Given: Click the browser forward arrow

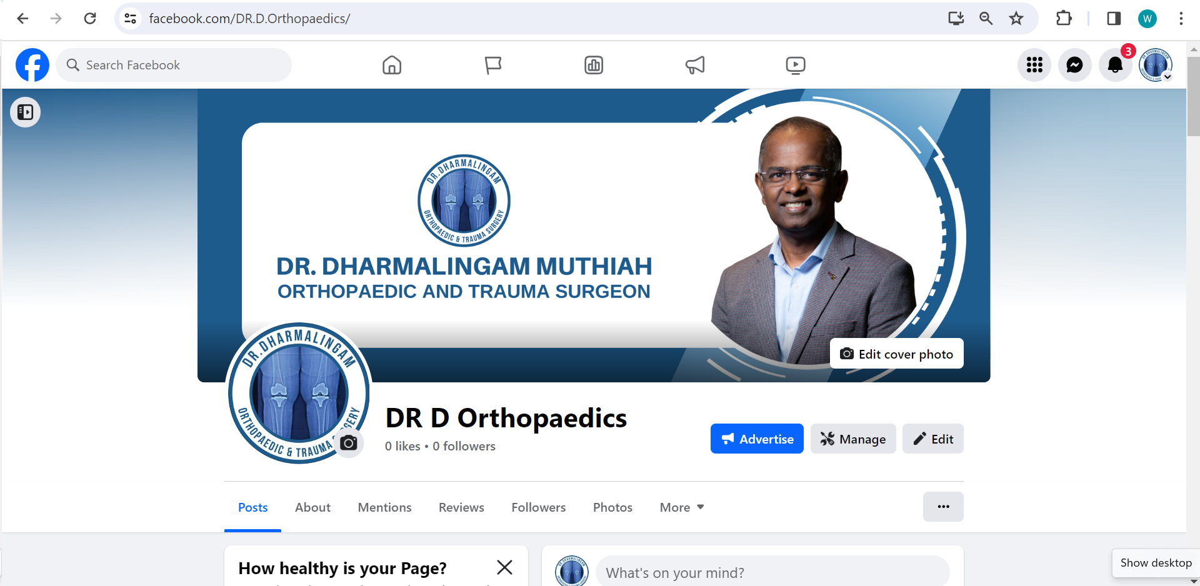Looking at the screenshot, I should tap(56, 19).
